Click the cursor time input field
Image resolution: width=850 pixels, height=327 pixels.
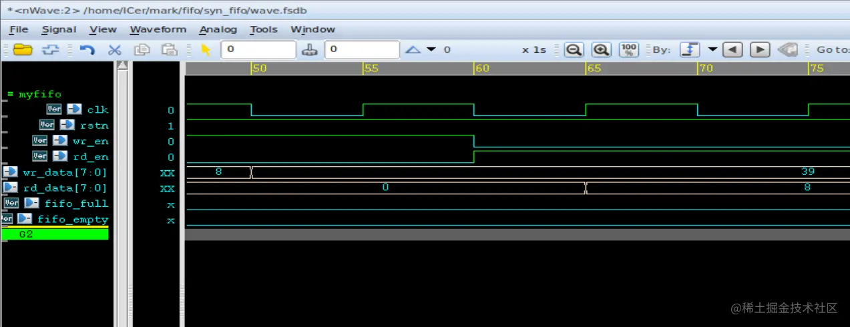coord(258,49)
